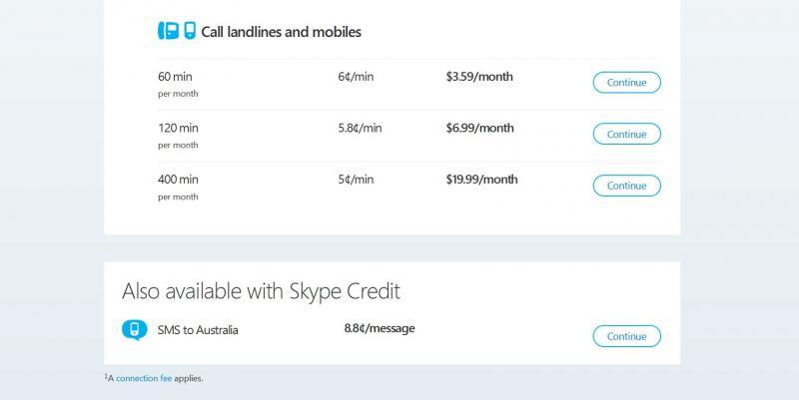Click the $19.99/month price
799x400 pixels.
coord(482,180)
